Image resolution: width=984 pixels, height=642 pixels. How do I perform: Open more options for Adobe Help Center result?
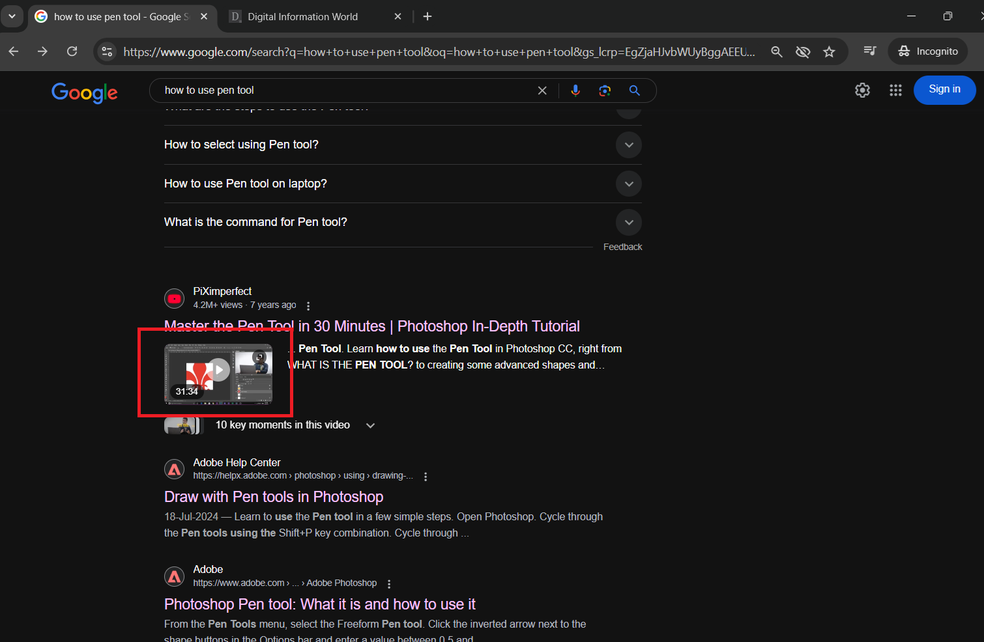pyautogui.click(x=426, y=477)
